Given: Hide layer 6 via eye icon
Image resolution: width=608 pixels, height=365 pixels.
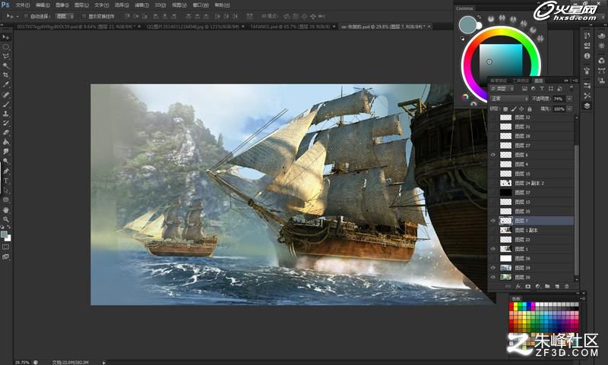Looking at the screenshot, I should (x=492, y=155).
